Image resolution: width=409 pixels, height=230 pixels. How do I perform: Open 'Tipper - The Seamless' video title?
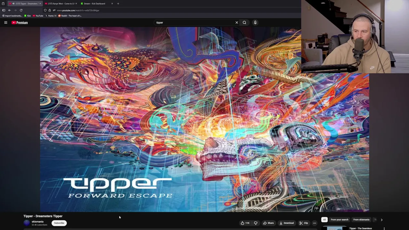360,228
